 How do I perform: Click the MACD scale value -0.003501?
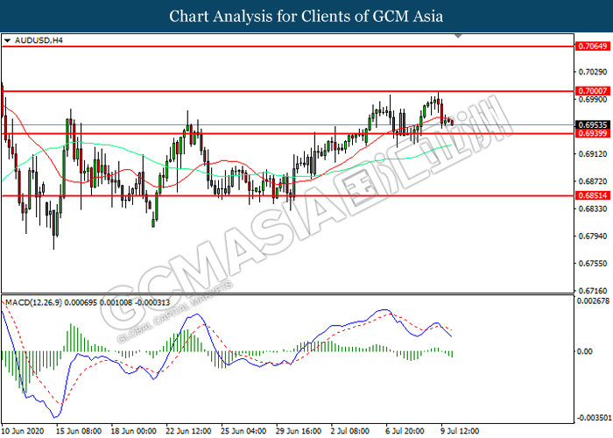pos(594,418)
